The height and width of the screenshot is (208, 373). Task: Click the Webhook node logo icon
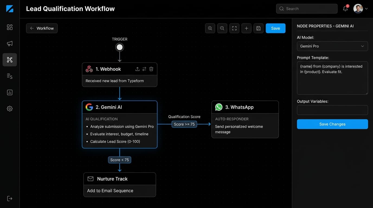point(89,69)
